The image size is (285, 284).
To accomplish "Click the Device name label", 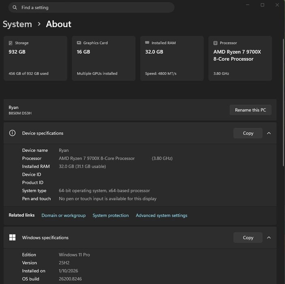I will point(35,150).
